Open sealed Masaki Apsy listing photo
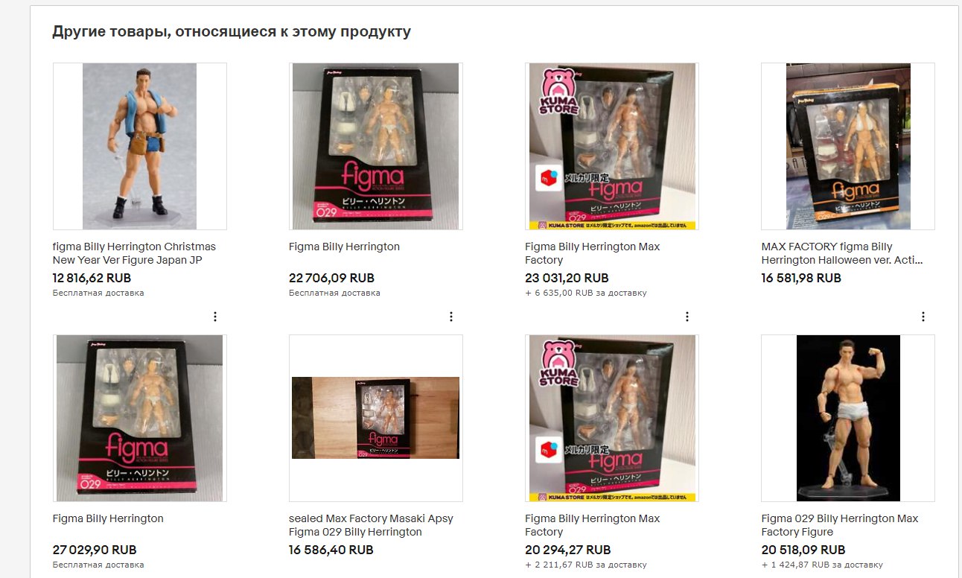 tap(376, 418)
